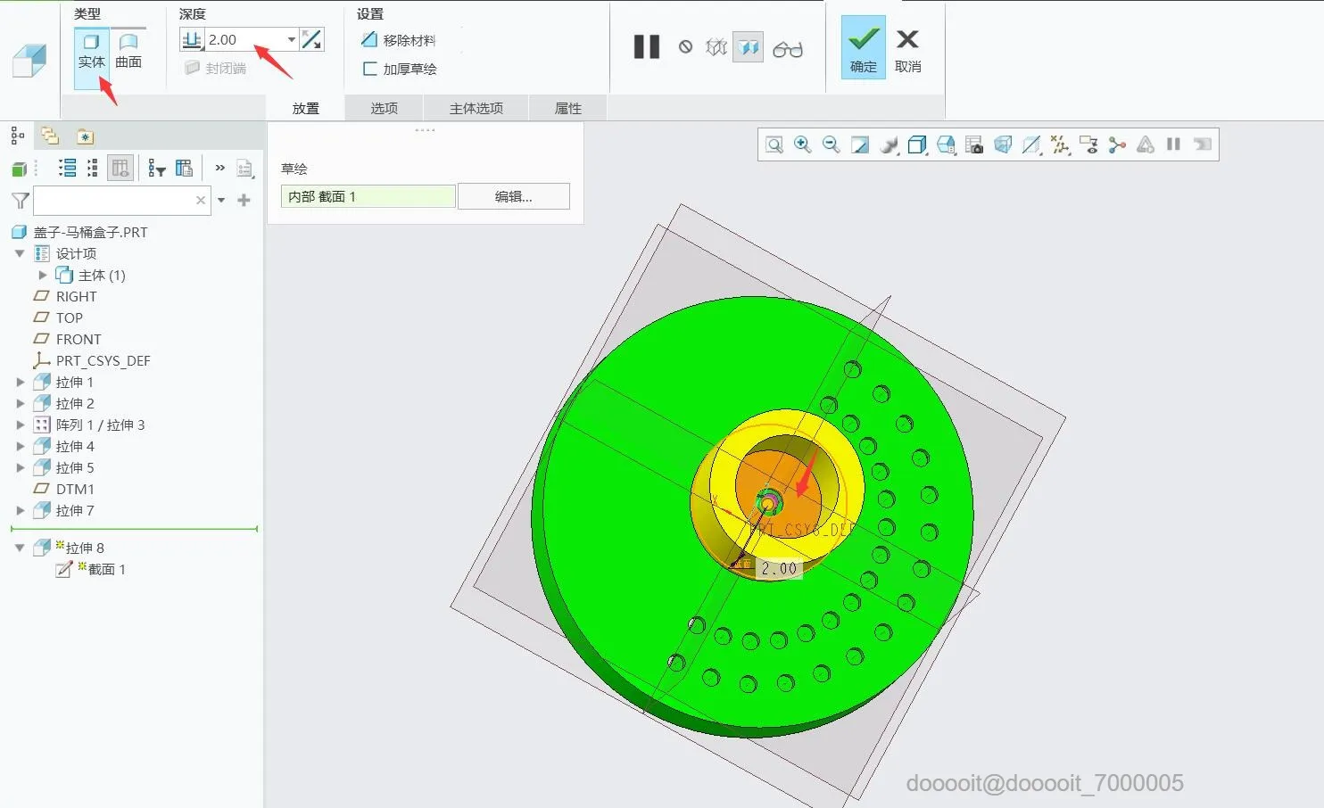The height and width of the screenshot is (808, 1324).
Task: Open the display style cube icon
Action: pos(917,144)
